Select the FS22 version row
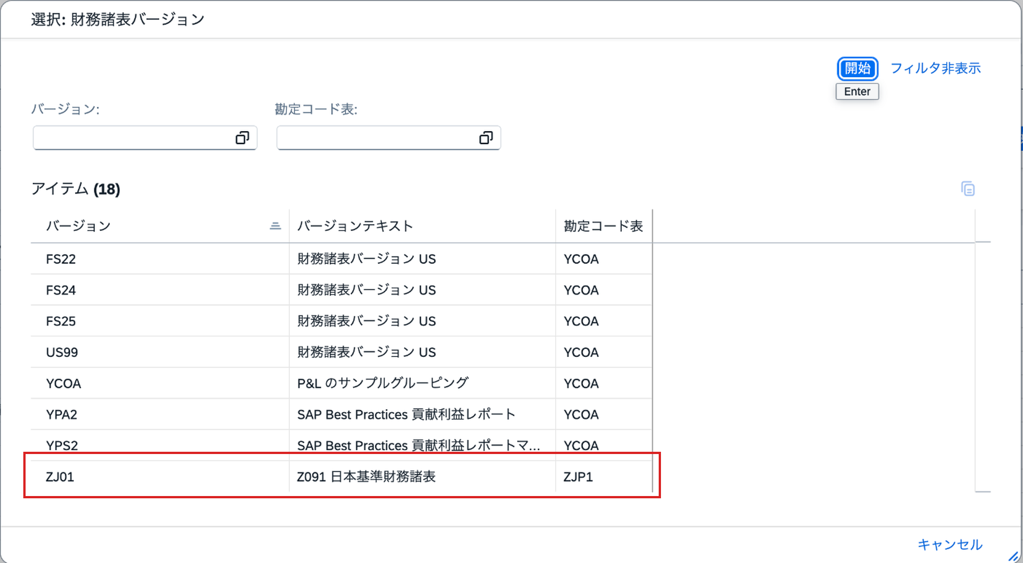 pyautogui.click(x=342, y=259)
